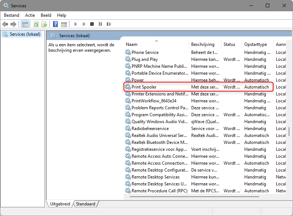Open Help via the blue question mark icon

56,24
